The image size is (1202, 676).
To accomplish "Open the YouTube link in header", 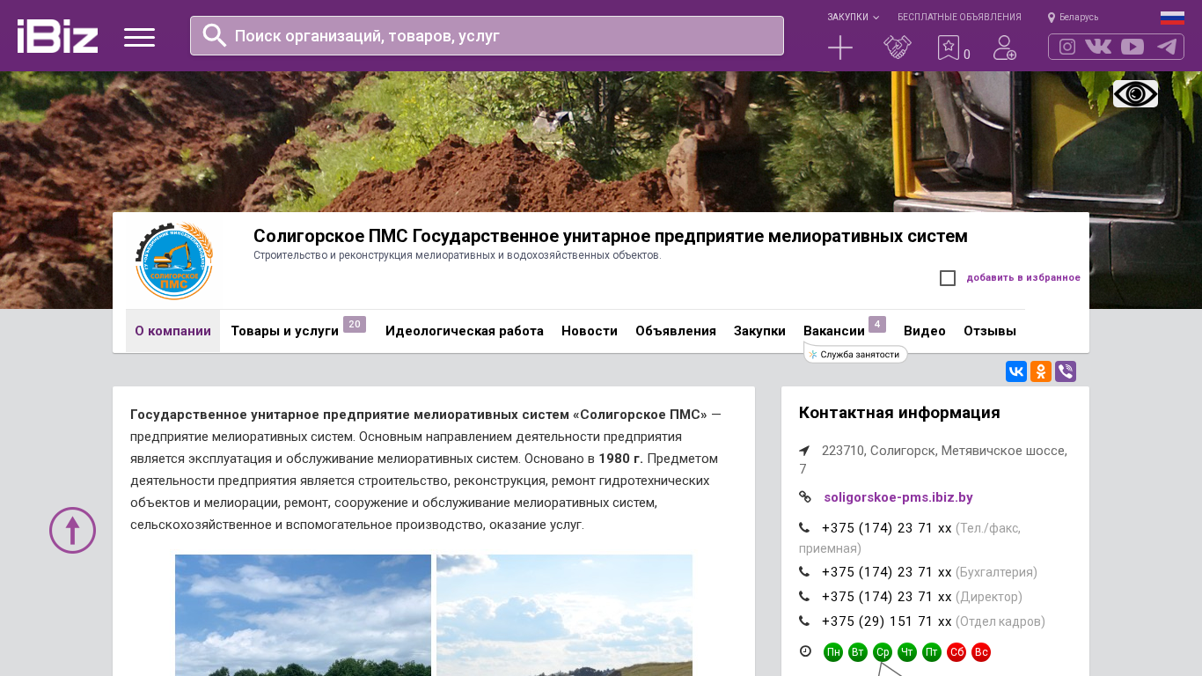I will click(x=1132, y=47).
